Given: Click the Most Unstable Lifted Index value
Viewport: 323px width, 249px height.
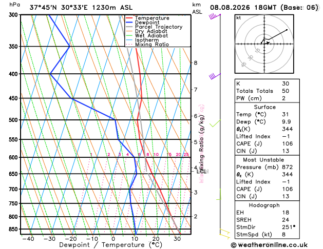Looking at the screenshot, I should coord(286,182).
